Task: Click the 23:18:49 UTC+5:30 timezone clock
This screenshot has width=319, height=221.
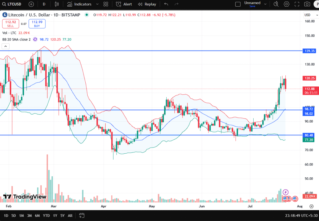Action: (x=301, y=215)
